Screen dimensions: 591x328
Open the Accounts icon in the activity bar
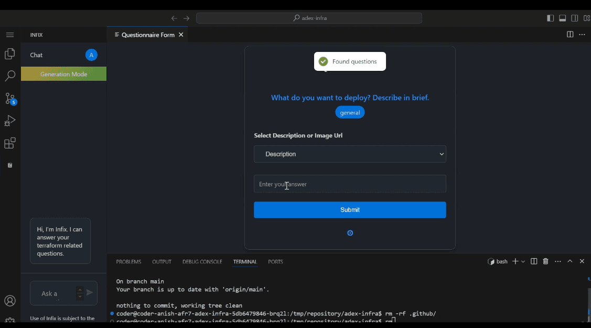pyautogui.click(x=10, y=301)
